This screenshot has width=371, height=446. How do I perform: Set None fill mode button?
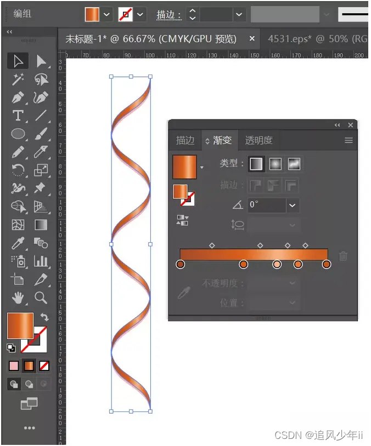pos(44,366)
